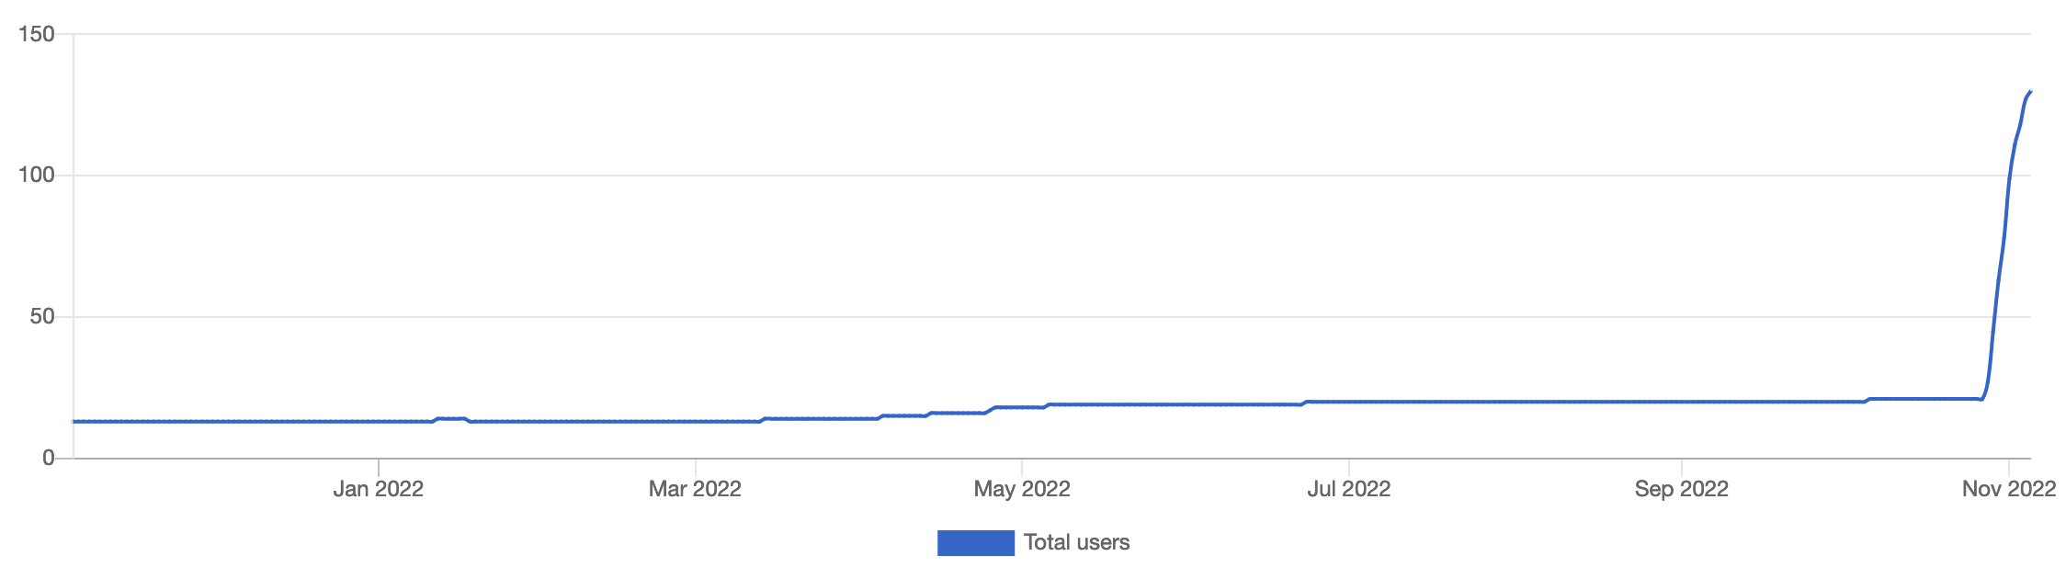Screen dimensions: 2066x579
Task: Click the peak of the line at the far right
Action: (2029, 92)
